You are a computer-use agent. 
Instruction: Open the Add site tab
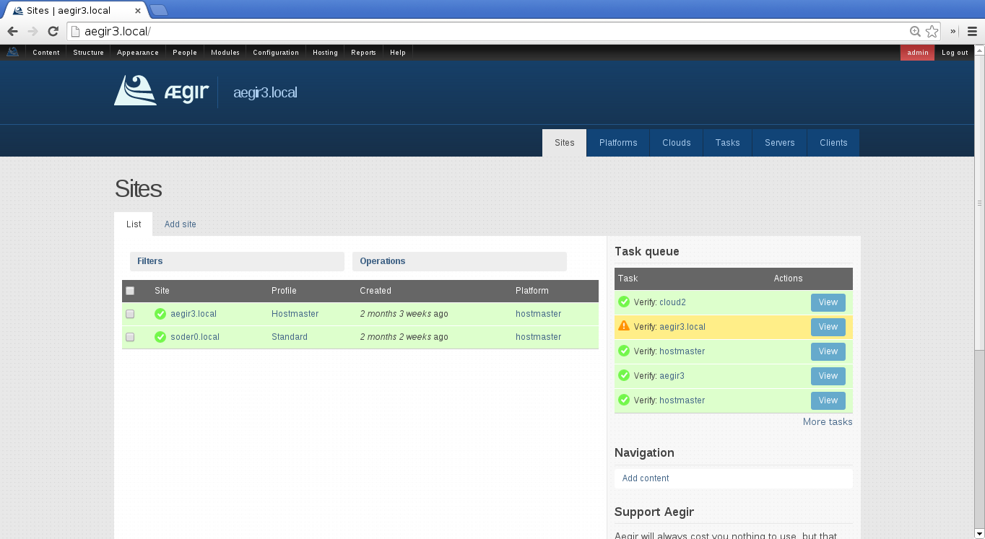coord(180,224)
